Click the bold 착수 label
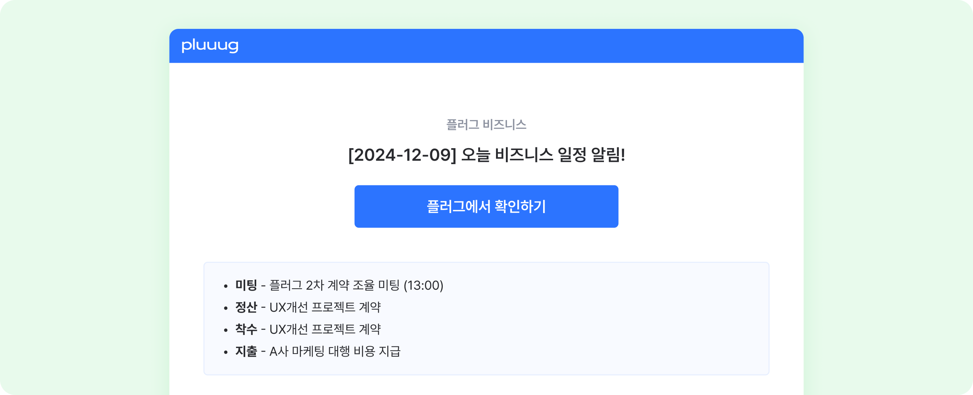The width and height of the screenshot is (973, 395). coord(246,329)
